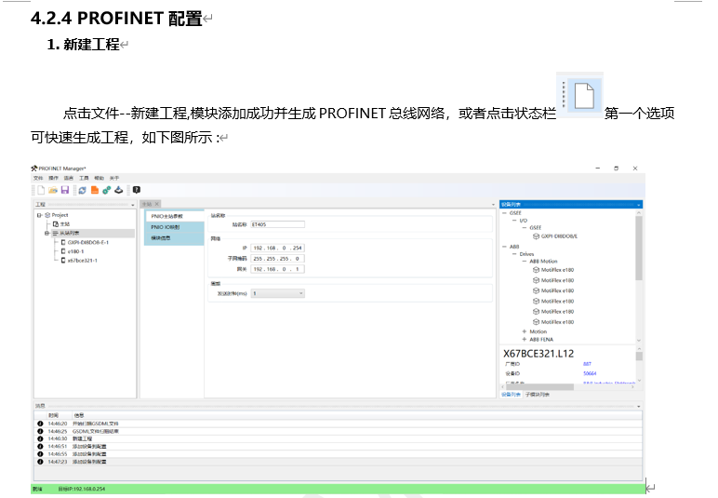Click the 时间 column header in messages
718x498 pixels.
tap(54, 415)
